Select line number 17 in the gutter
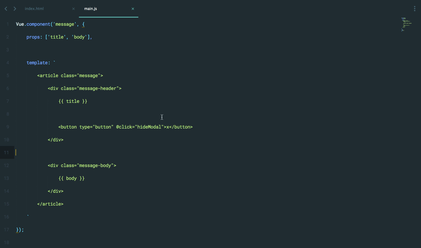 7,230
